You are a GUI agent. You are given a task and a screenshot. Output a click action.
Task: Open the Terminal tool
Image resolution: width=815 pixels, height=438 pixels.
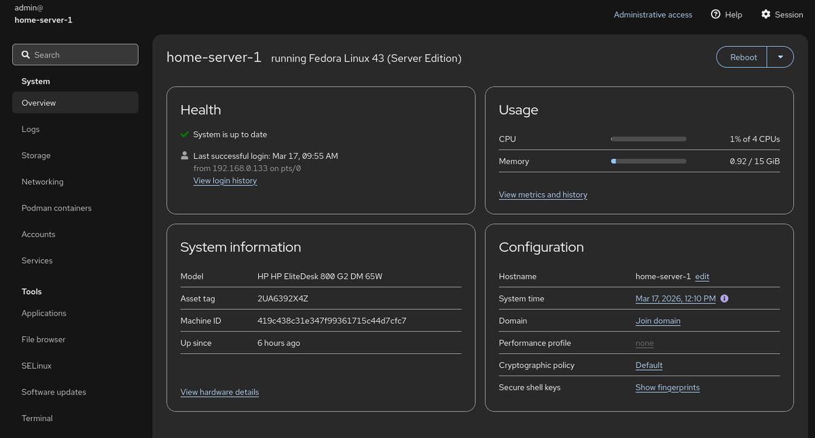pyautogui.click(x=37, y=418)
